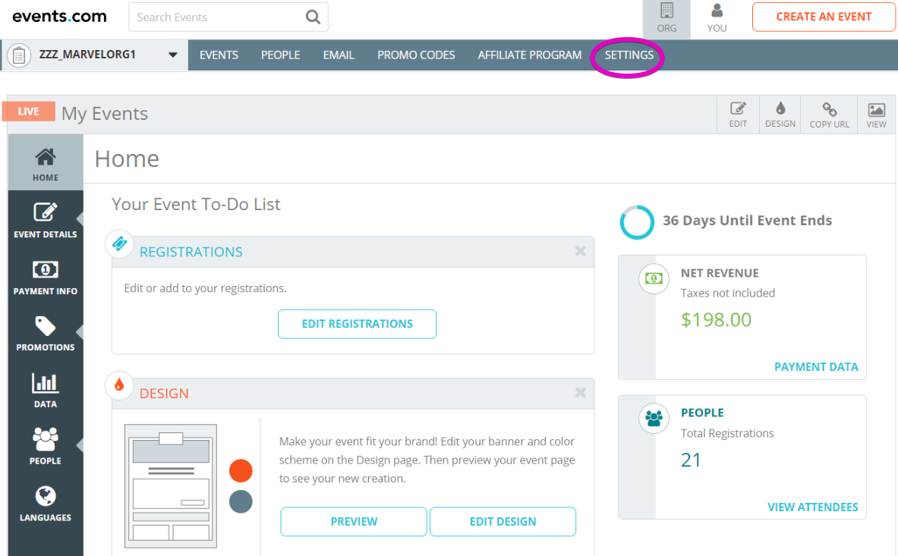Dismiss the Design to-do card
The height and width of the screenshot is (556, 898).
580,392
